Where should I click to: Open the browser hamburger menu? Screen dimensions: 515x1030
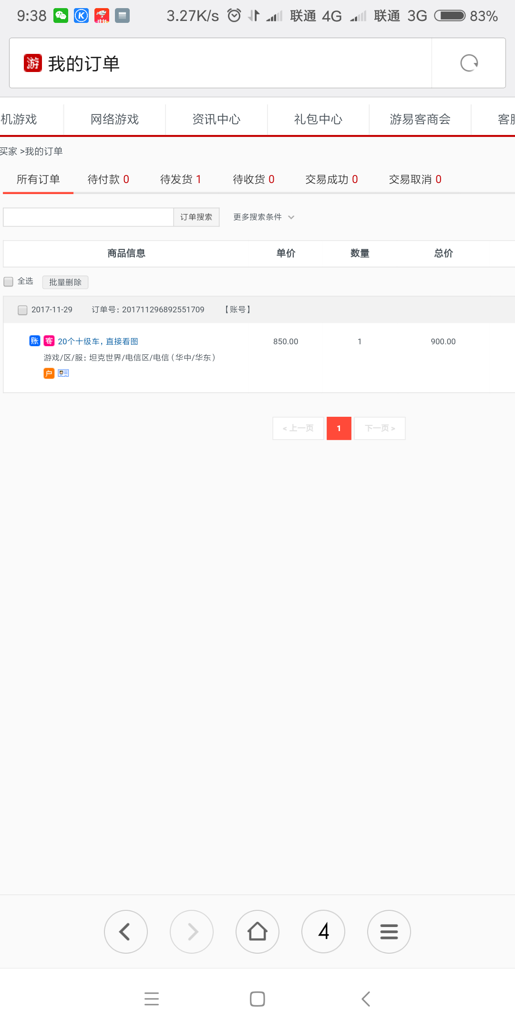coord(389,932)
